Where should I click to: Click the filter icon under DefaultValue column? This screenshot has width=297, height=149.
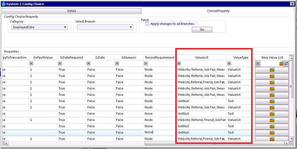point(32,63)
